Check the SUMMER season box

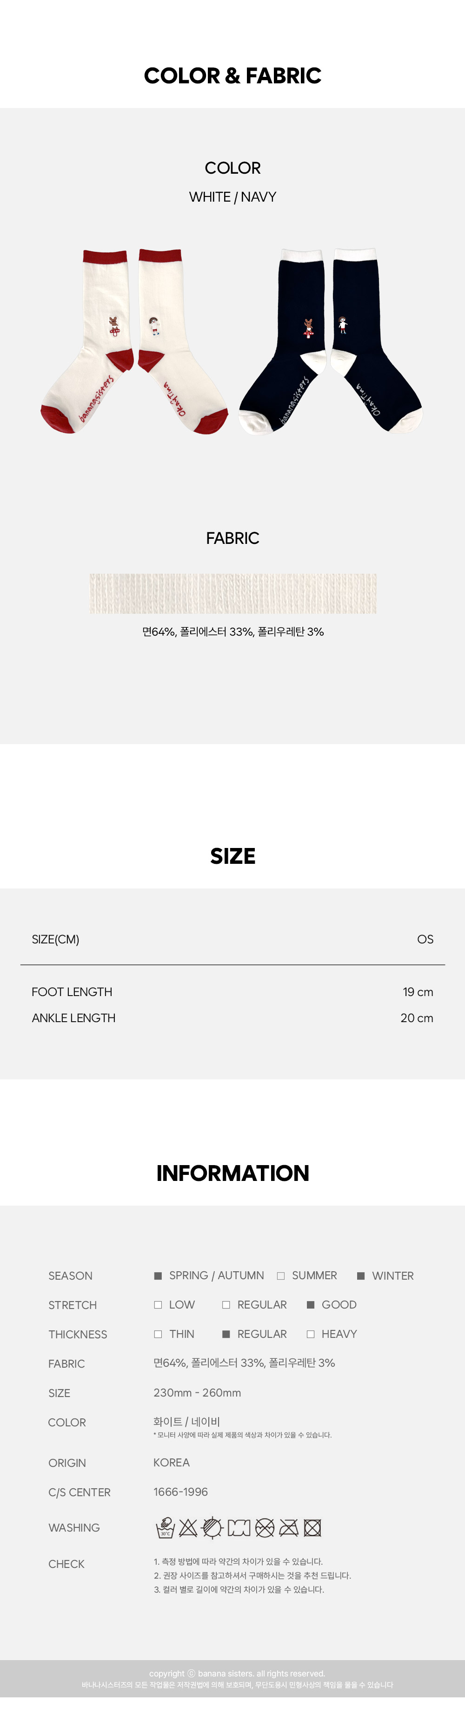281,1276
